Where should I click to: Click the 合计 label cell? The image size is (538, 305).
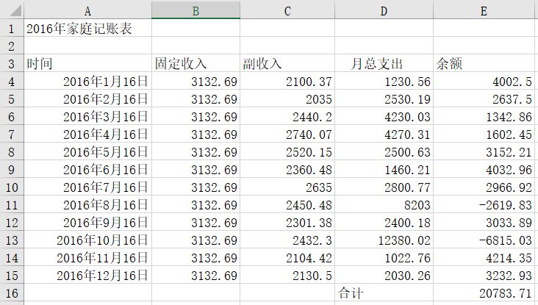click(x=384, y=293)
